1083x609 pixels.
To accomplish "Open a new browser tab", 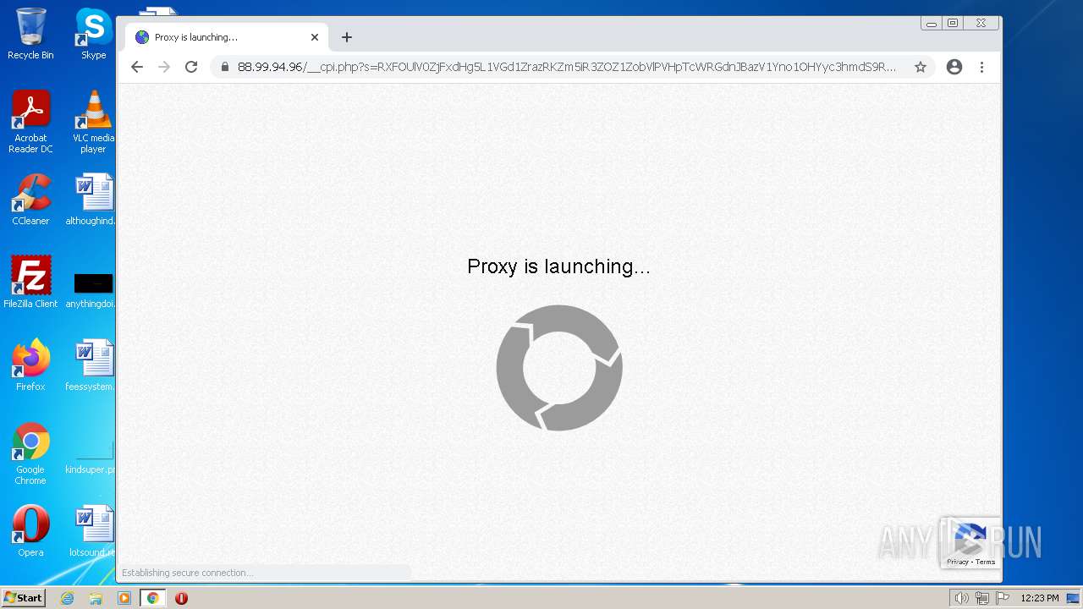I will click(x=347, y=37).
